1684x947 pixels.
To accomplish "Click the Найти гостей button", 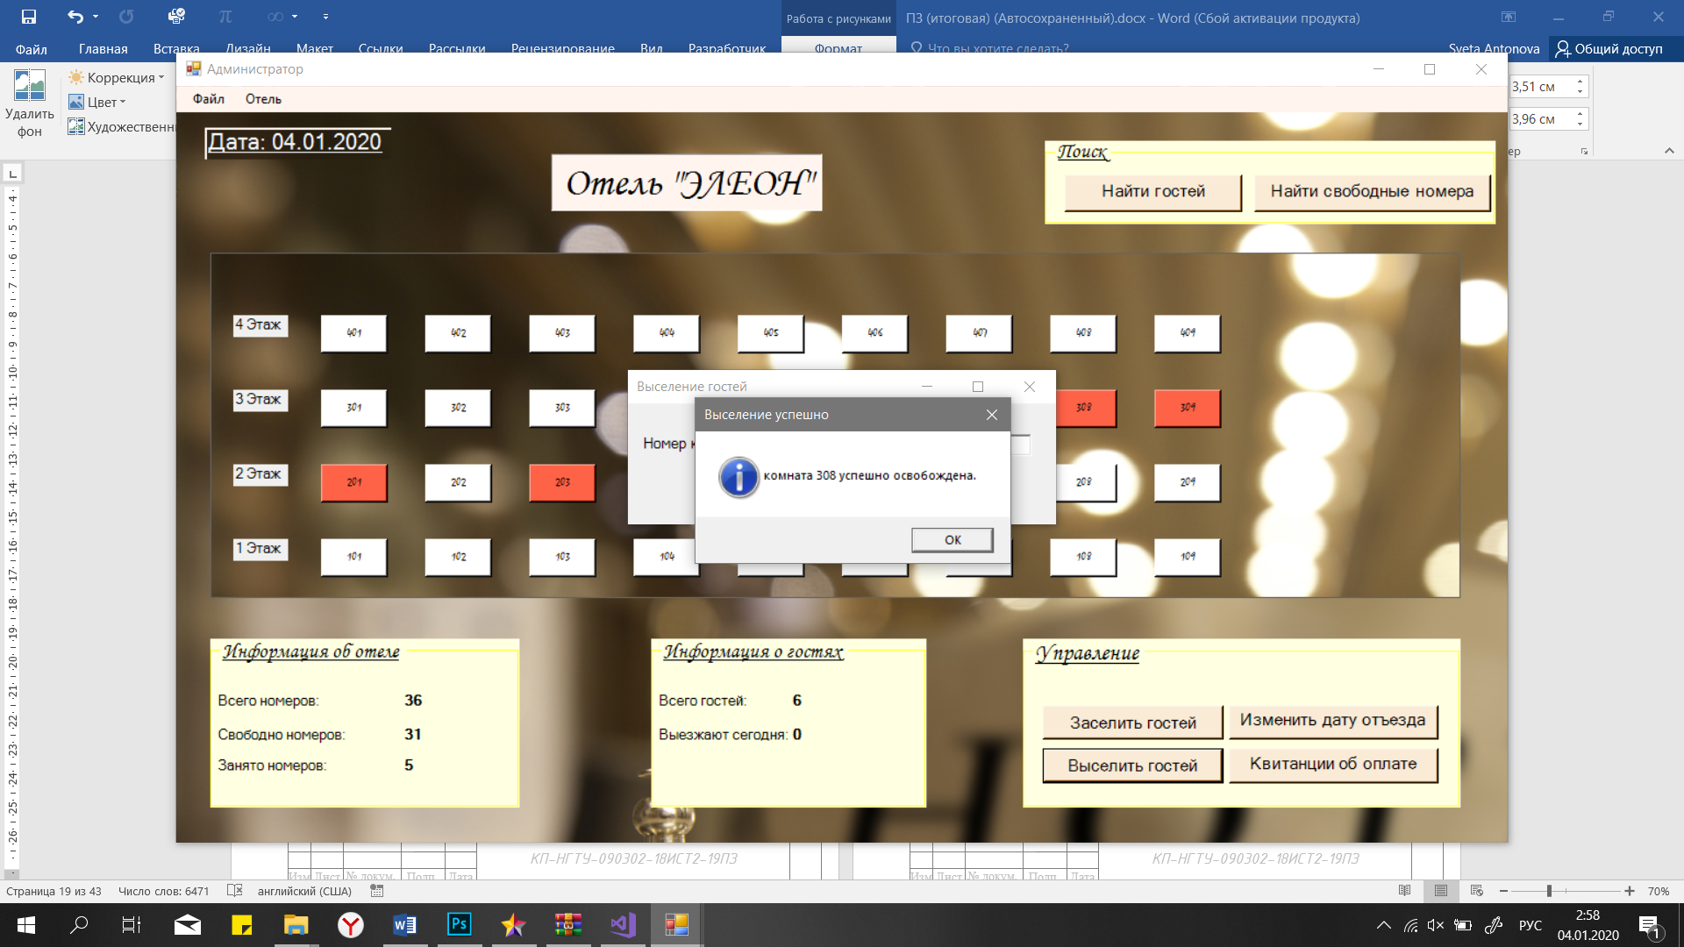I will point(1153,192).
